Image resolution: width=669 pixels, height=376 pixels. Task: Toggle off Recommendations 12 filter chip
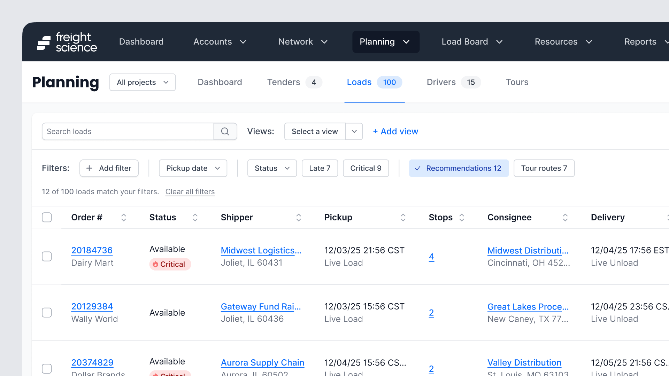(459, 169)
